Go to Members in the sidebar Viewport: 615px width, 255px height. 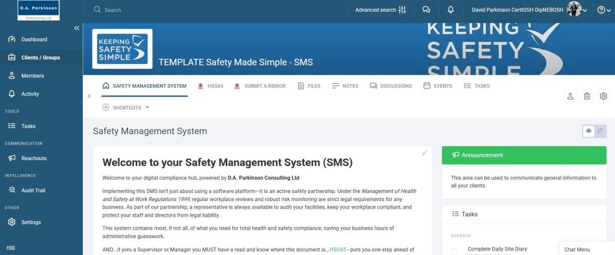(32, 75)
